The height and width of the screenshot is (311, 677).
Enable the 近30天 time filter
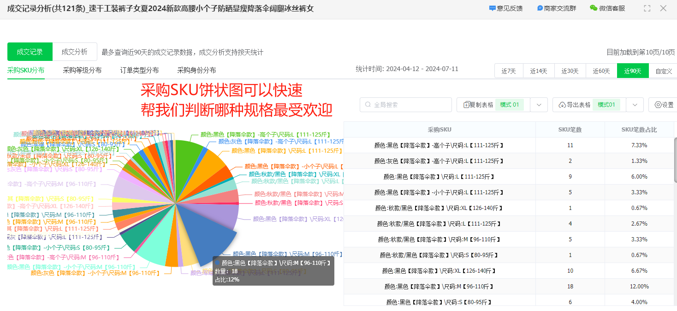(x=570, y=71)
